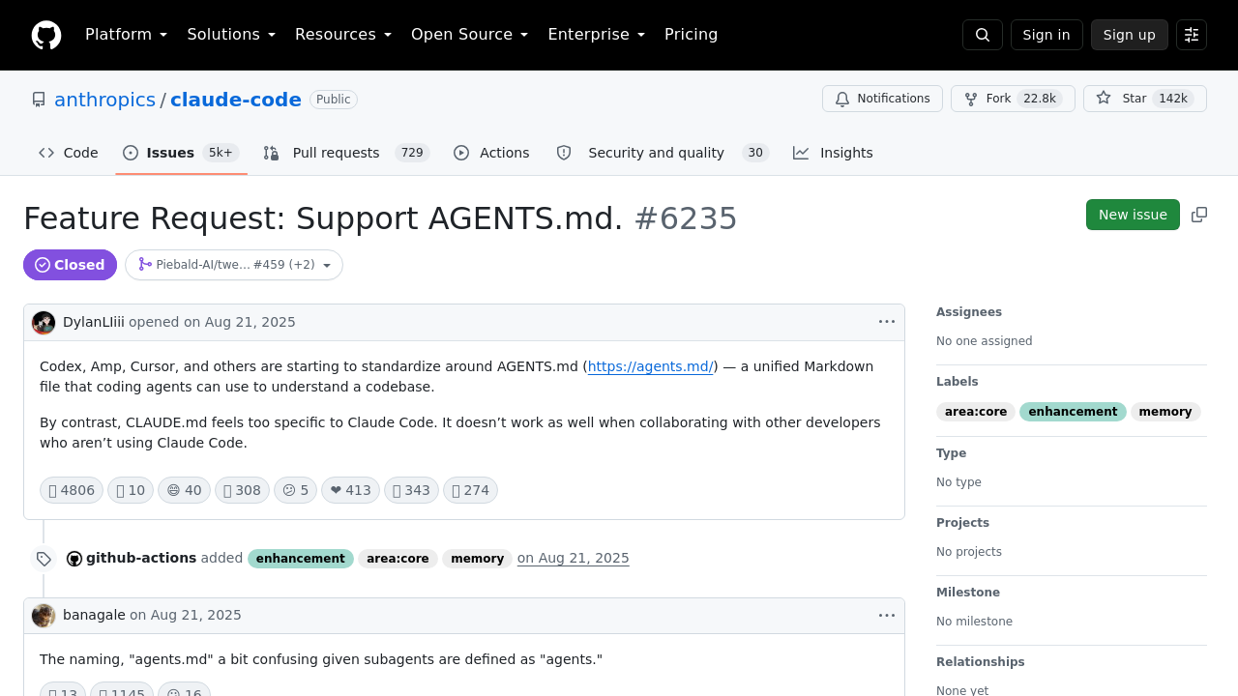Click the purple Closed status badge

point(70,265)
